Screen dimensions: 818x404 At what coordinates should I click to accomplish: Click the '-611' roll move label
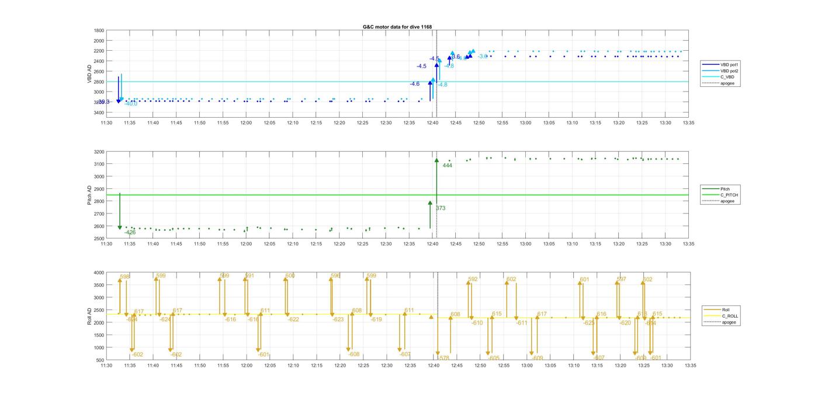coord(522,323)
